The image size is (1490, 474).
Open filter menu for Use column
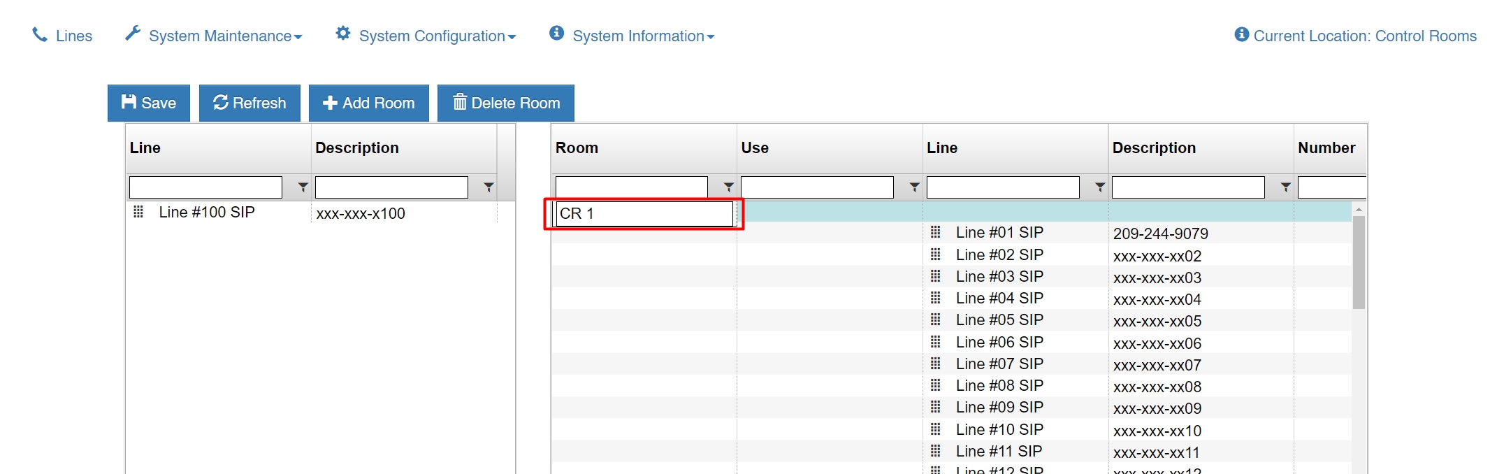[914, 187]
